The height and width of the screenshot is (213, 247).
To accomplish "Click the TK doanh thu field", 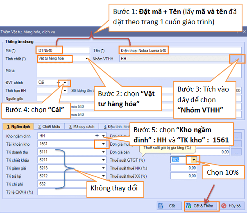I will click(x=66, y=151).
